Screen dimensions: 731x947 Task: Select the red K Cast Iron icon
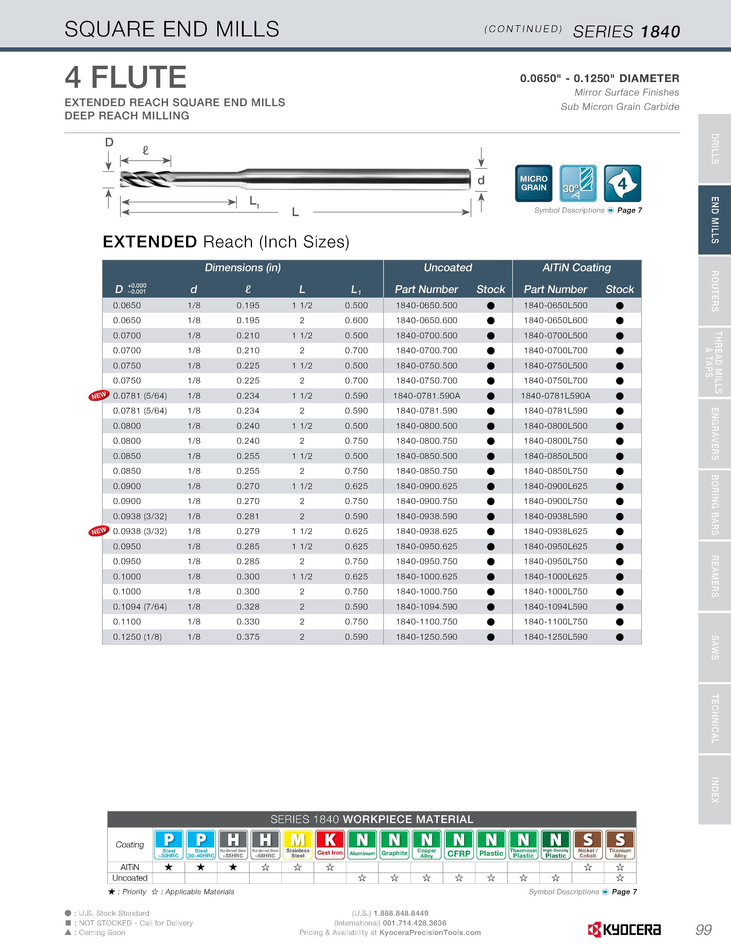point(330,845)
